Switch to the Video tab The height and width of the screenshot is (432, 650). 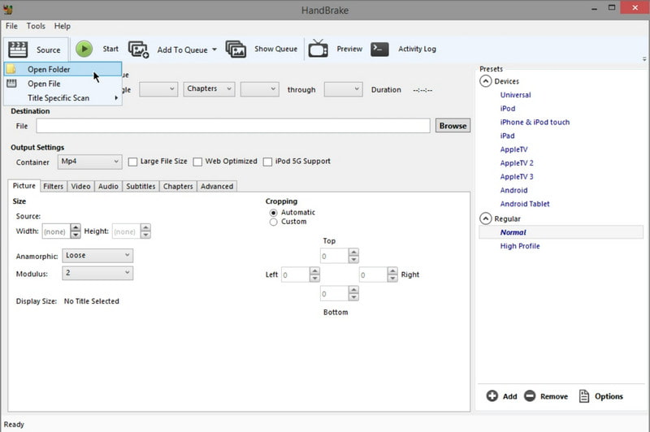[80, 186]
